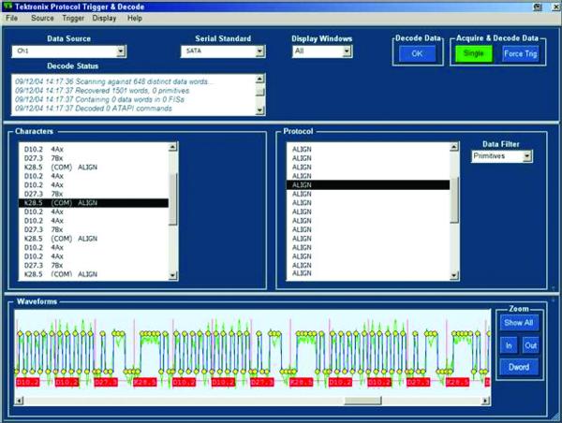Click waveform scroll left arrow
The image size is (562, 423).
coord(20,401)
